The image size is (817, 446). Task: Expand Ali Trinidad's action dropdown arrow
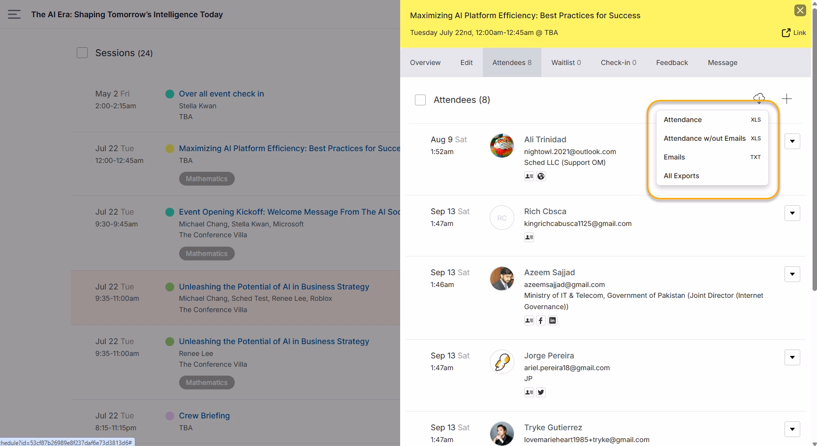(792, 141)
